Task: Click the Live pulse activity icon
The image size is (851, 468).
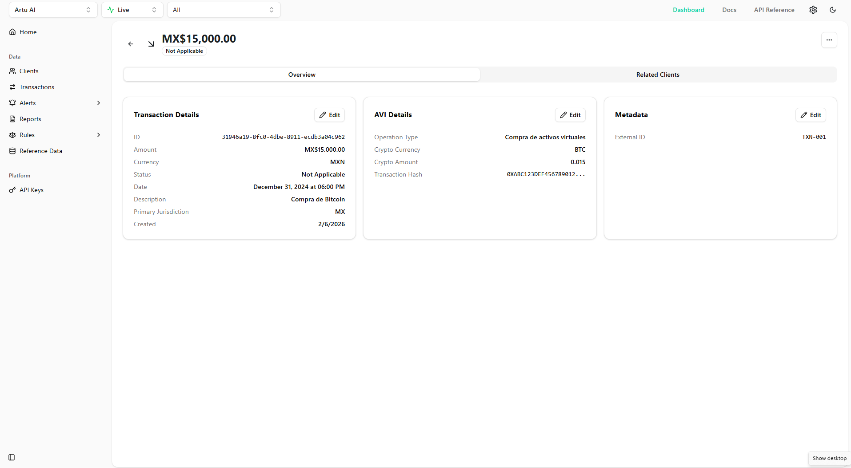Action: tap(111, 10)
